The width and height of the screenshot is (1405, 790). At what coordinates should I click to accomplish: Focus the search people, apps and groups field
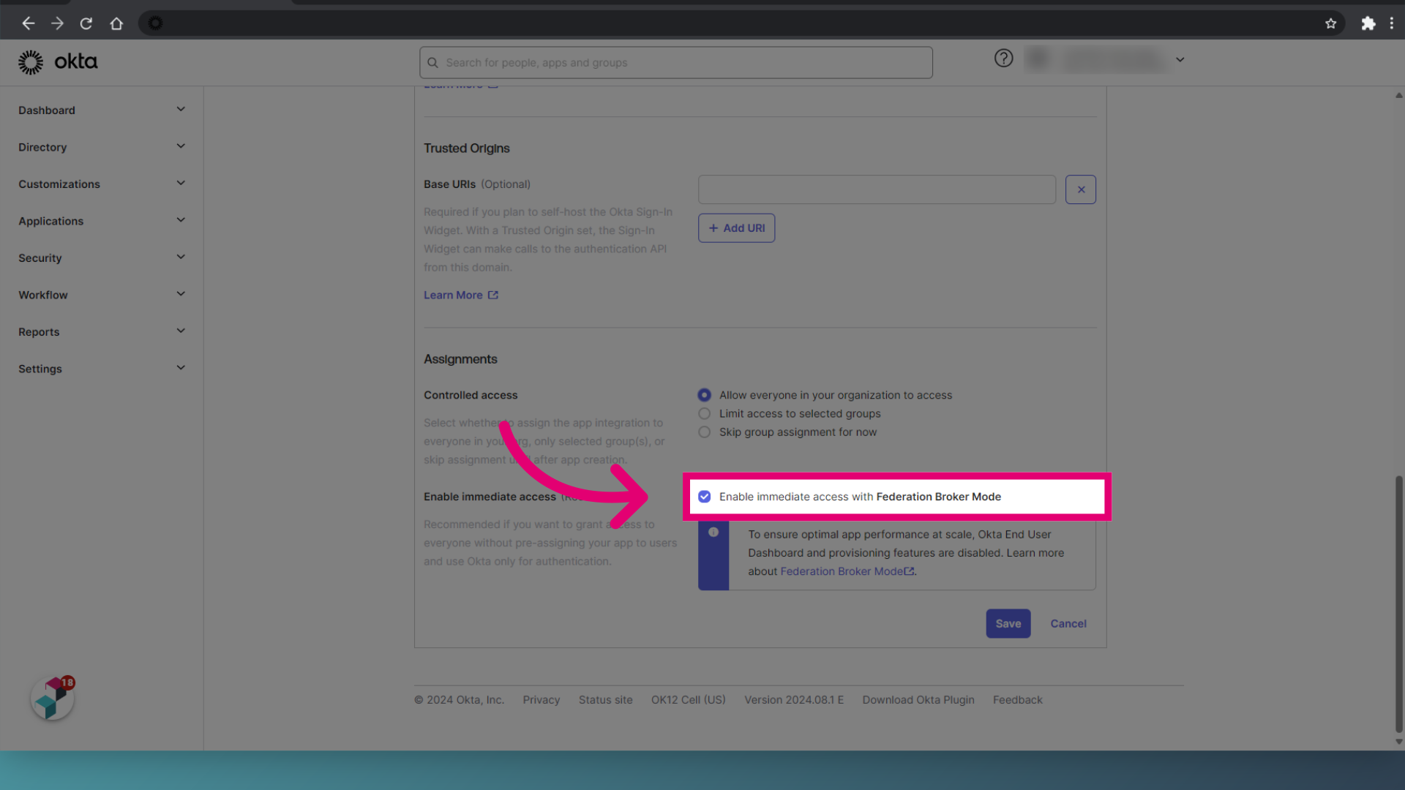(x=675, y=63)
